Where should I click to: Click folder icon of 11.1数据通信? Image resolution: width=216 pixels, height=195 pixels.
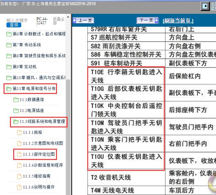coord(16,100)
